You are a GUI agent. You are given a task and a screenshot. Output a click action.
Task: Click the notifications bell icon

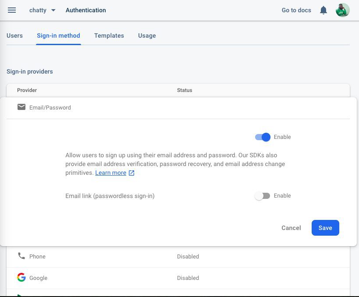[323, 10]
